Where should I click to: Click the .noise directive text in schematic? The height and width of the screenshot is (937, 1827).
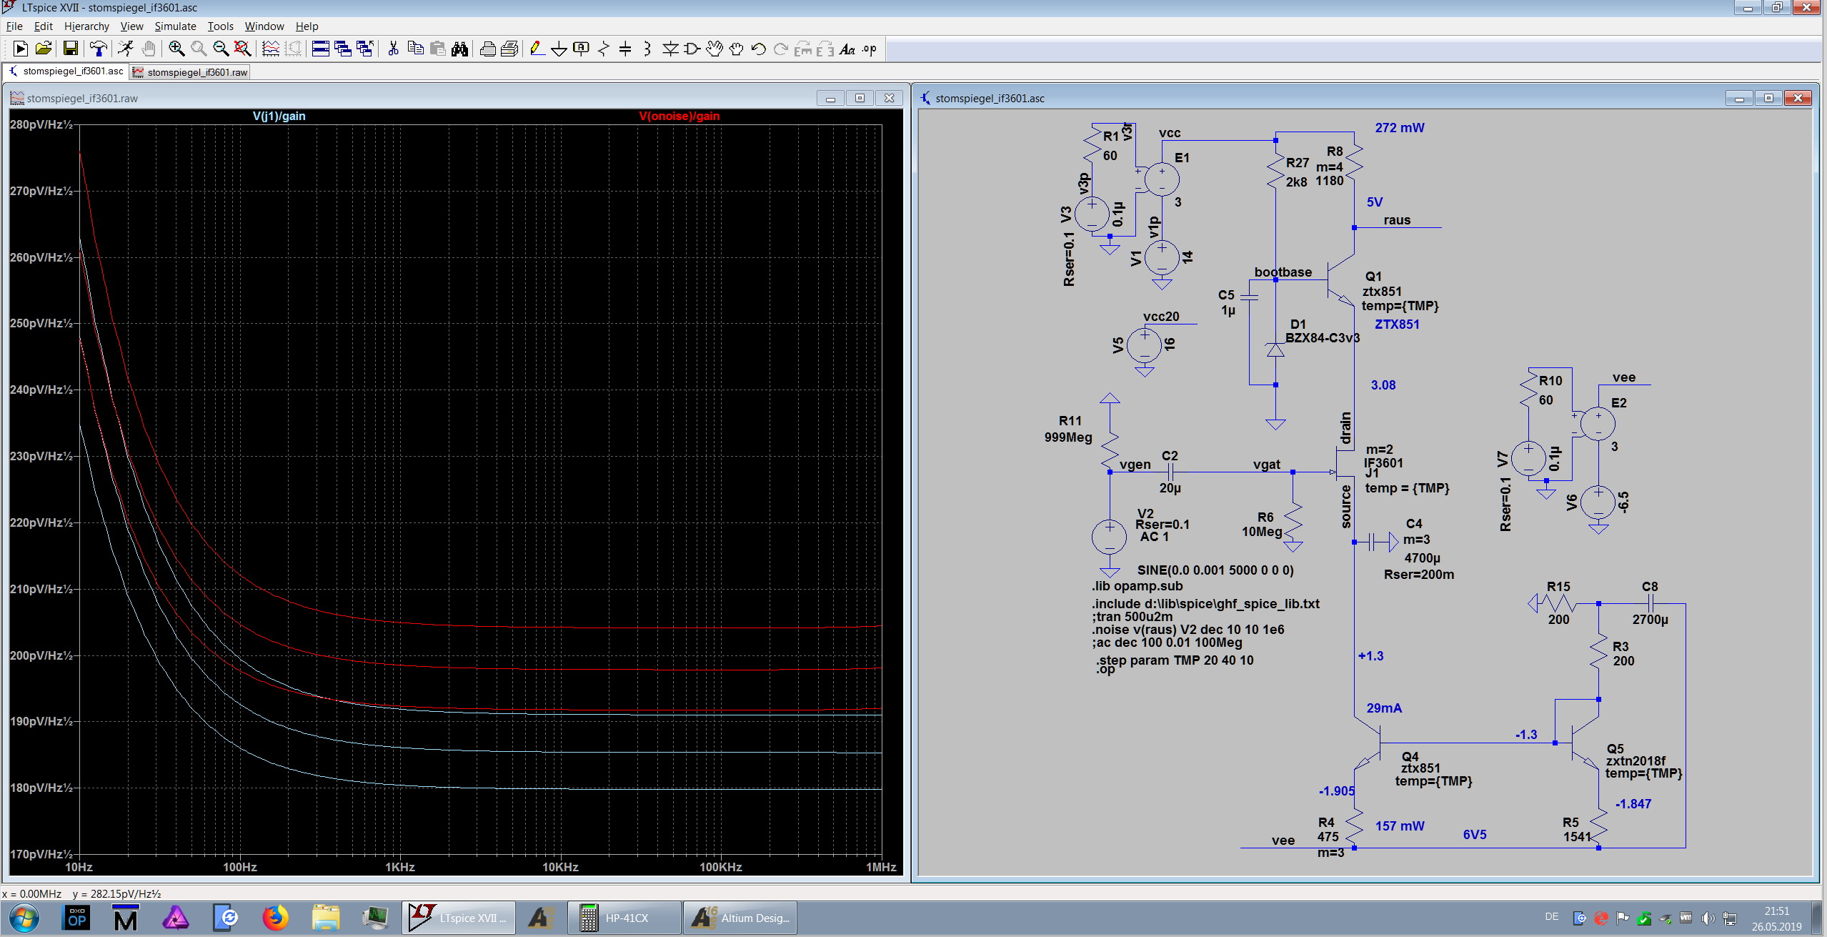[x=1188, y=630]
